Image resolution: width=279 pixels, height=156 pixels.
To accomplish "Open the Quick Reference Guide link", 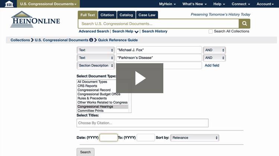I will click(118, 40).
